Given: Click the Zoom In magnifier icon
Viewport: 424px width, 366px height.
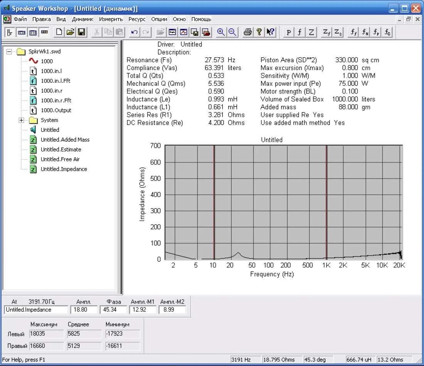Looking at the screenshot, I should point(221,32).
